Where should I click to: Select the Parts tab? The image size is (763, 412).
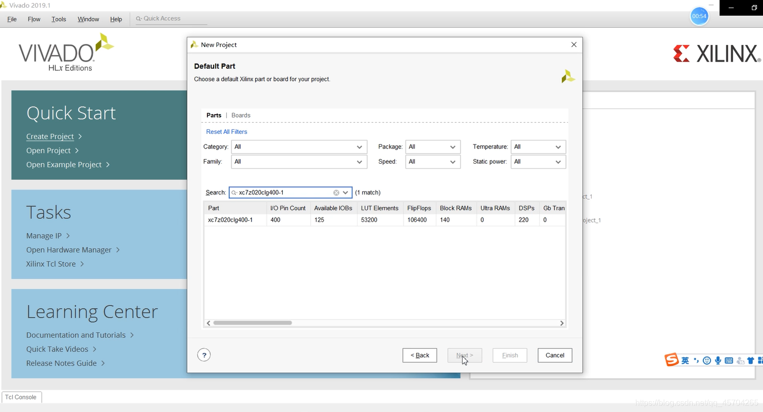pyautogui.click(x=214, y=115)
